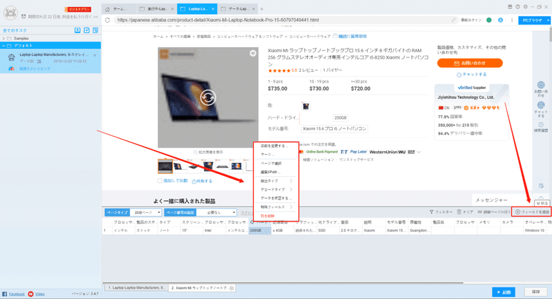This screenshot has height=299, width=552.
Task: Select the color swatch option beside 色
Action: [x=306, y=106]
